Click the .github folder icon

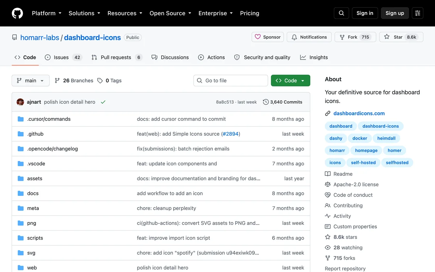point(21,134)
